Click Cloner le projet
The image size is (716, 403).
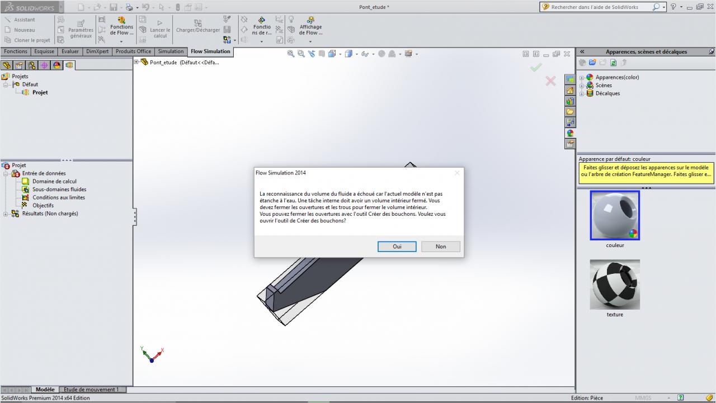coord(27,40)
